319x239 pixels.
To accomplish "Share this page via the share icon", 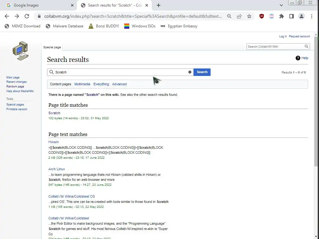I will click(x=239, y=16).
